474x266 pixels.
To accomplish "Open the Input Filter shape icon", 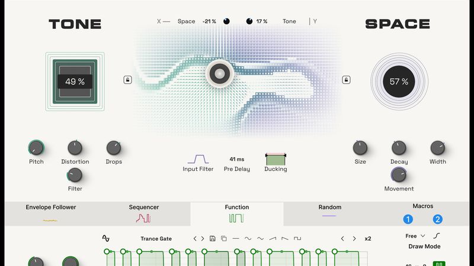I will pyautogui.click(x=198, y=159).
